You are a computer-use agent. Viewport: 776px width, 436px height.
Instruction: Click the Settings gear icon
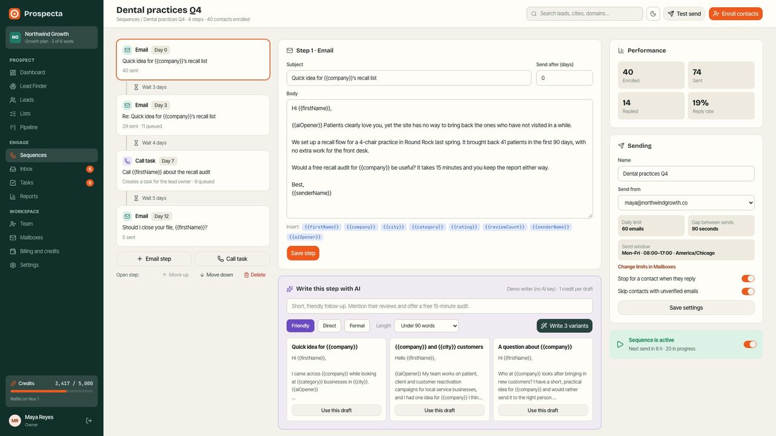(x=13, y=265)
